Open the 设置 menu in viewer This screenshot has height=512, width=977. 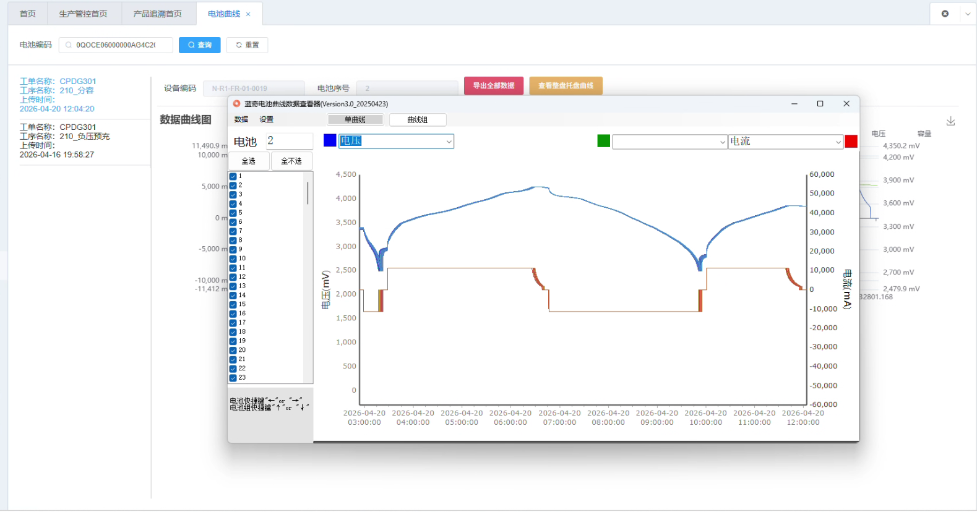[267, 120]
